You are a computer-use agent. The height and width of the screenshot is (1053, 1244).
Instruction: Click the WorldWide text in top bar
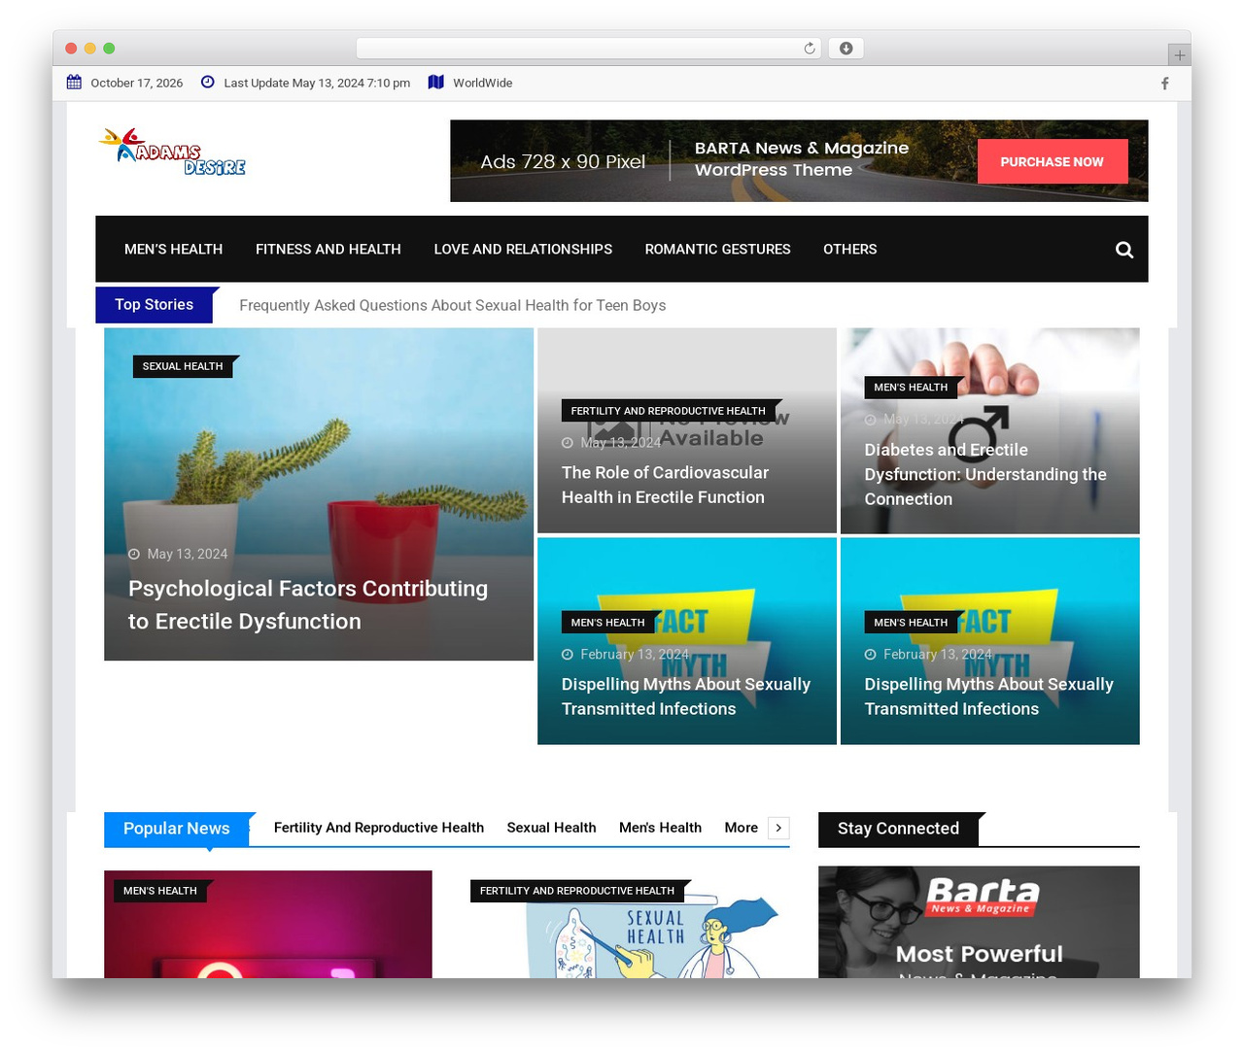(x=482, y=84)
